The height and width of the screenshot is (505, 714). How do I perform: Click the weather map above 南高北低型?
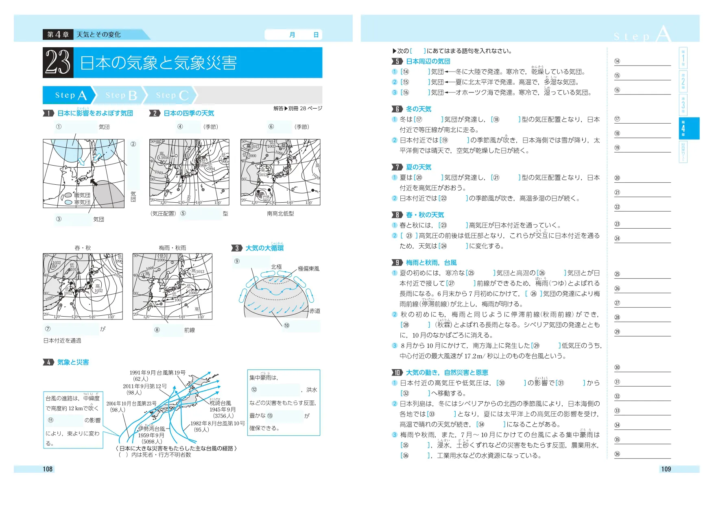[x=280, y=172]
